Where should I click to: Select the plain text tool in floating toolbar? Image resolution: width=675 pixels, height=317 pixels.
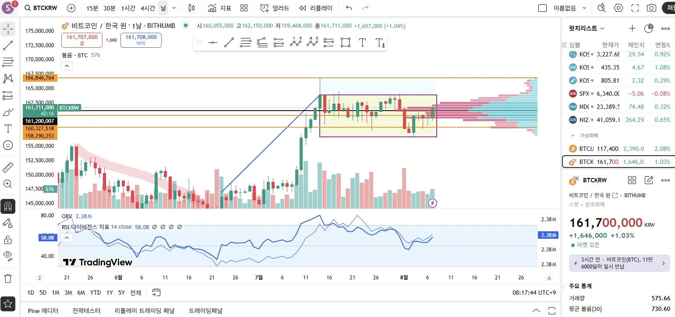[x=362, y=42]
